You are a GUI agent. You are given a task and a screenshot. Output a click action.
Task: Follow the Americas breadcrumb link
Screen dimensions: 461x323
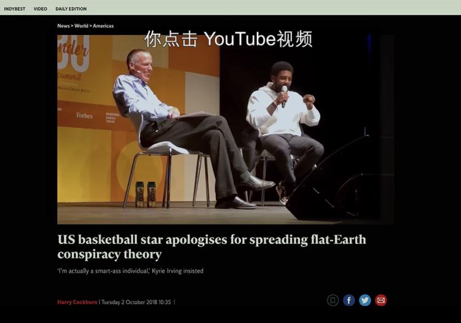103,26
